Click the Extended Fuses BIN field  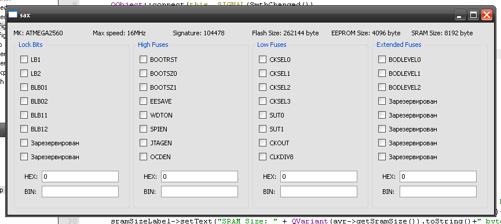[438, 192]
